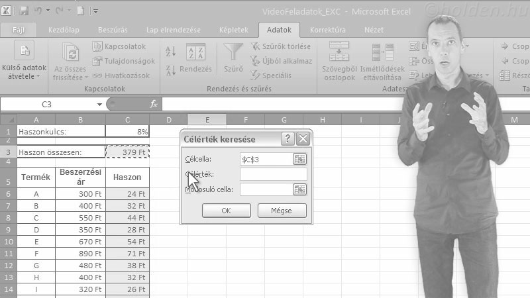Select the 379 Ft total cell
This screenshot has width=530, height=298.
127,152
